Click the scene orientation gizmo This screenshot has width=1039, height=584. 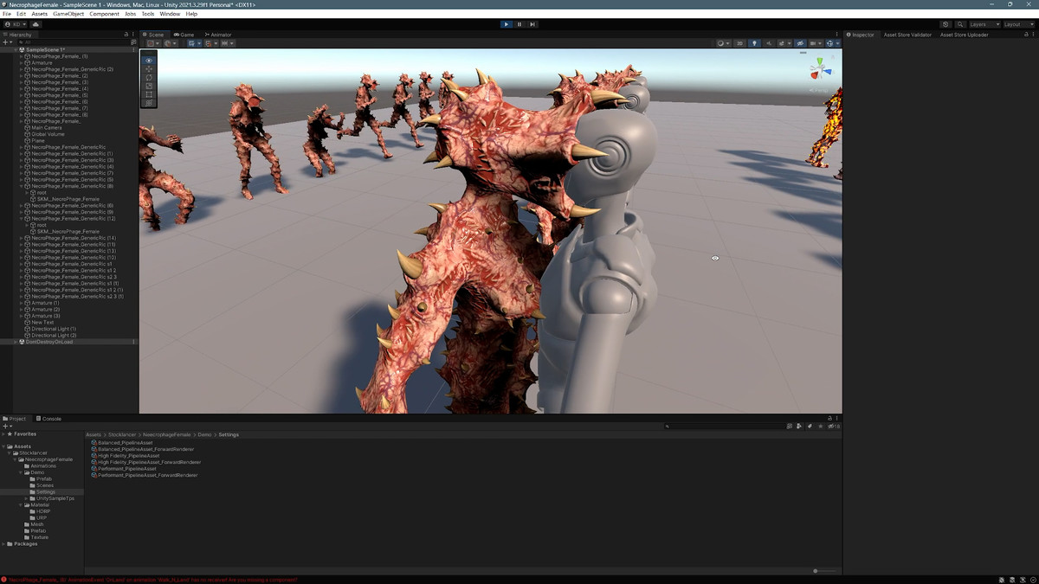[x=818, y=70]
